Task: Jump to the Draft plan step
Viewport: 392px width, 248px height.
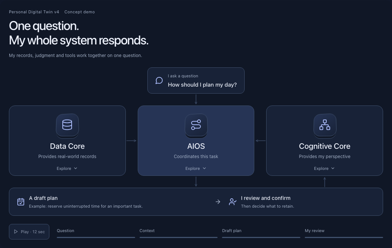Action: (x=232, y=231)
